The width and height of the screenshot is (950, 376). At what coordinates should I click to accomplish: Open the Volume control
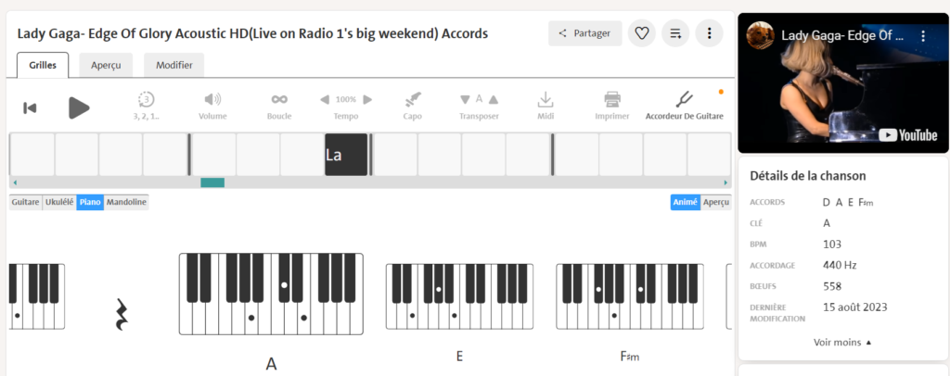(x=212, y=100)
